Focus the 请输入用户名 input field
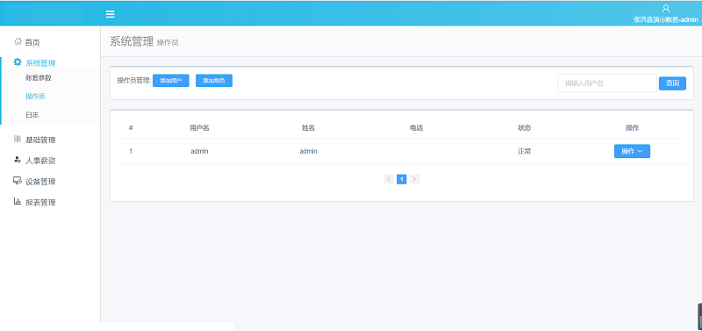702x331 pixels. [x=607, y=83]
